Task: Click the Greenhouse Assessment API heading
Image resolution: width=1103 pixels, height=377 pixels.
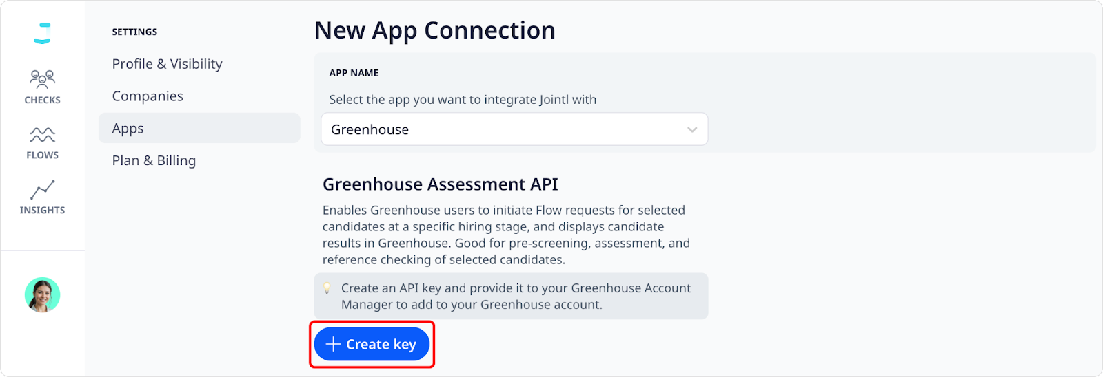Action: [x=441, y=184]
